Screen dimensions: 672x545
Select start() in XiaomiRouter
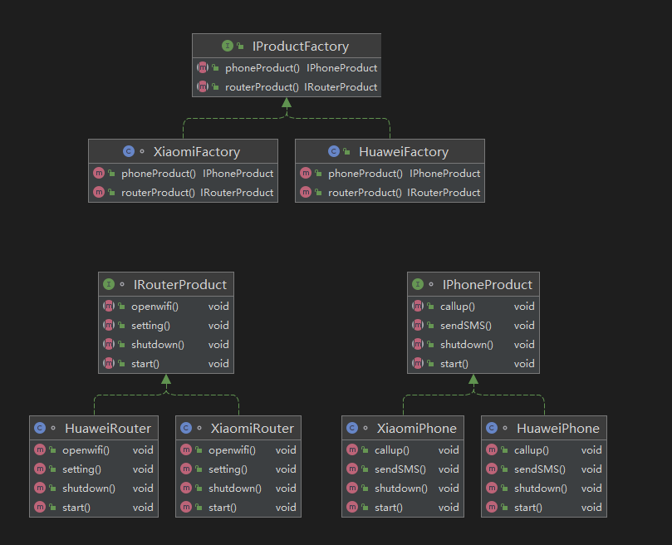pos(238,508)
